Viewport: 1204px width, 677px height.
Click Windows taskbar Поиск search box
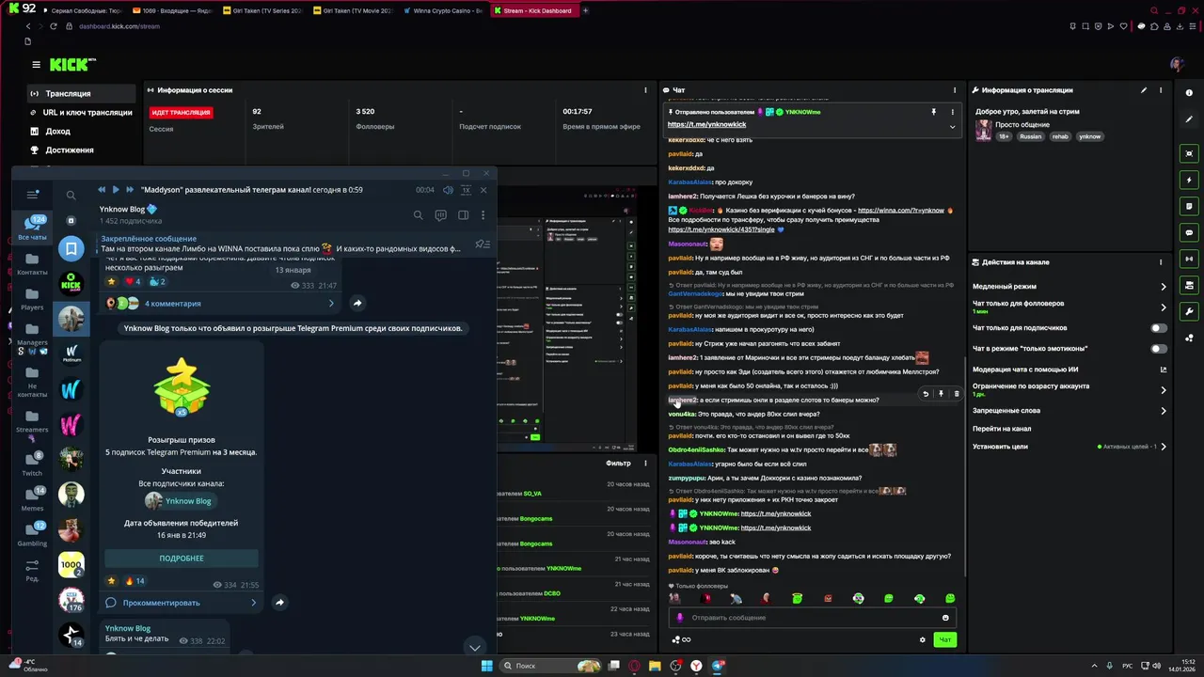click(550, 666)
